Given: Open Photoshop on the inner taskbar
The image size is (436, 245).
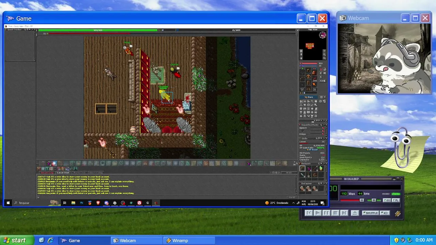Looking at the screenshot, I should [81, 203].
